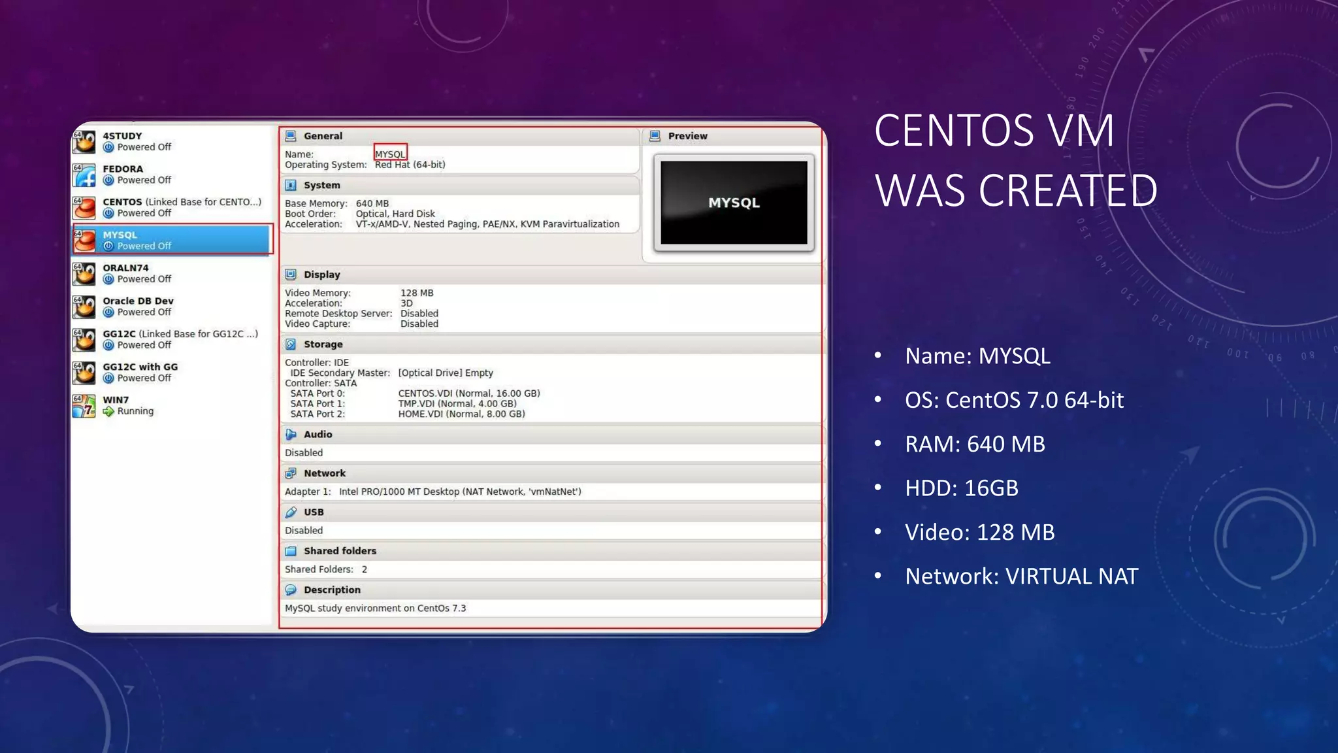Click CENTOS.VDI (Normal, 16.00 GB) entry
The height and width of the screenshot is (753, 1338).
469,393
